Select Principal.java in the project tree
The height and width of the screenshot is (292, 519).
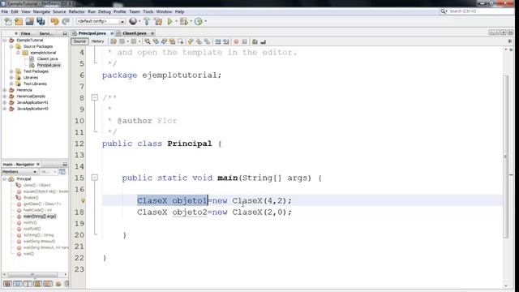click(49, 65)
